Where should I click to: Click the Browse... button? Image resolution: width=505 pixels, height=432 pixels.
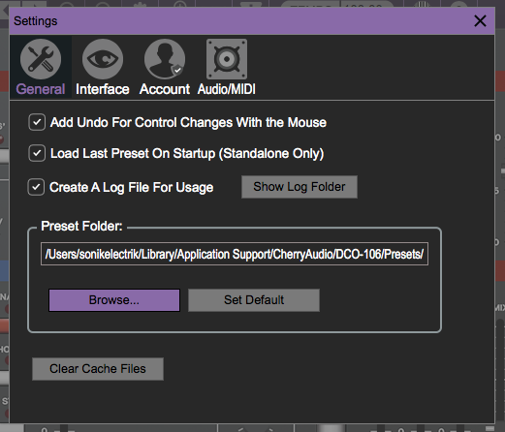pyautogui.click(x=114, y=300)
